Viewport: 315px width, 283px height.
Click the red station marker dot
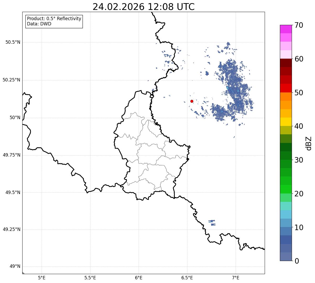tap(192, 101)
